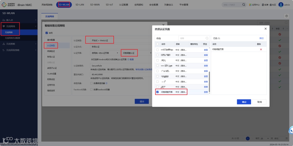Open the 使用统一的认证页面 dropdown
The image size is (293, 146).
[x=105, y=53]
